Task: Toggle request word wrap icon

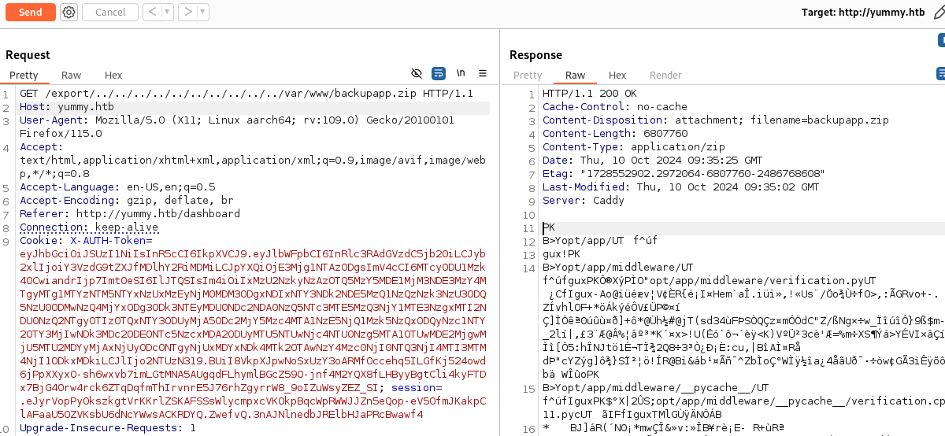Action: point(439,73)
